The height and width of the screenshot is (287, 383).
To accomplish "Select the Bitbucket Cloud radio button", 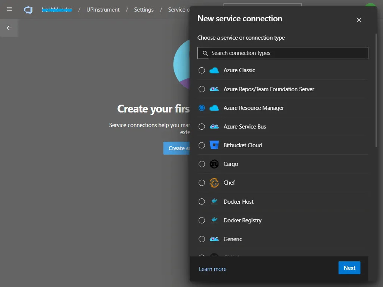I will click(x=202, y=145).
